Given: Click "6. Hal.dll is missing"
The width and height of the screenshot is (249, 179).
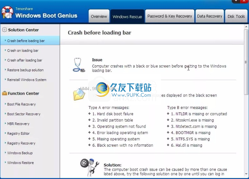Looking at the screenshot, I should point(187,145).
